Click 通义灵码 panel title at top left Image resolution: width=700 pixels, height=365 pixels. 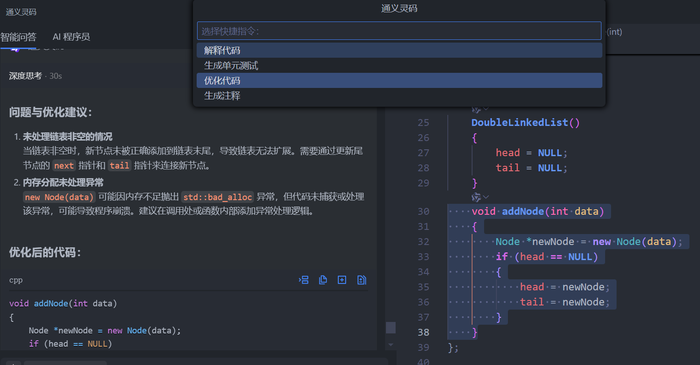(x=21, y=12)
